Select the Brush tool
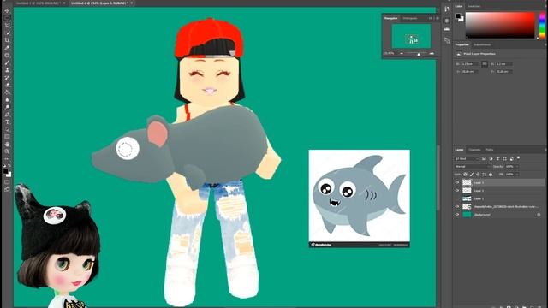Screen dimensions: 548x308 (x=7, y=62)
